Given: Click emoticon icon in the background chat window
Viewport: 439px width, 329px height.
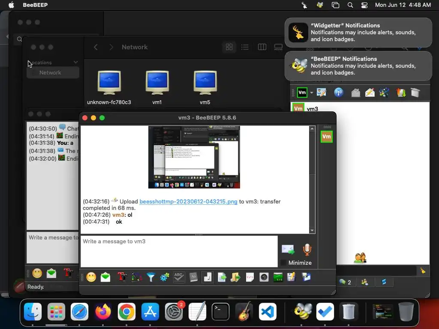Looking at the screenshot, I should [x=37, y=273].
